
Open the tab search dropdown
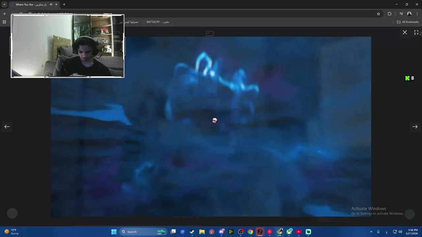[x=4, y=5]
